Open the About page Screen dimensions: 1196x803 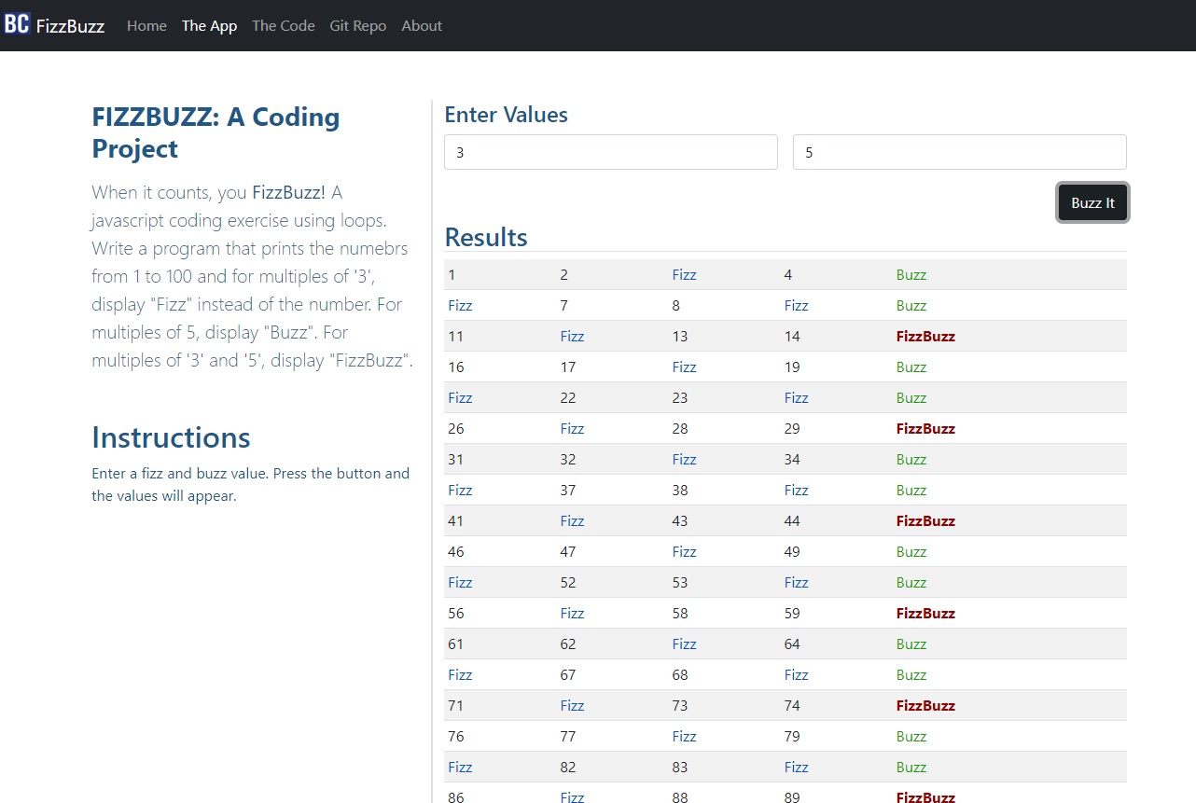click(x=422, y=26)
